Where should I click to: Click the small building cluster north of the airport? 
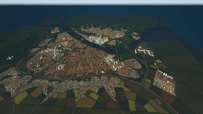[136, 36]
